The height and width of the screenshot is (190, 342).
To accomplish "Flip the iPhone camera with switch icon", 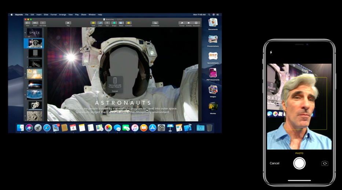I will [x=325, y=163].
